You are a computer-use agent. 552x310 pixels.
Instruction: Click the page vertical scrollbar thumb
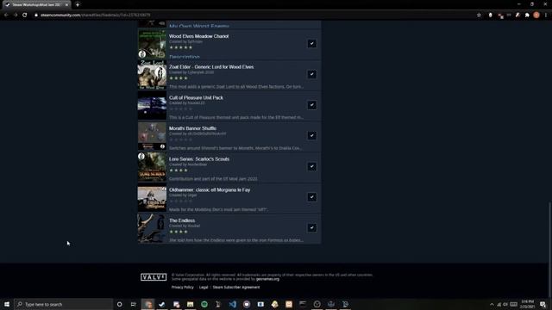(549, 232)
